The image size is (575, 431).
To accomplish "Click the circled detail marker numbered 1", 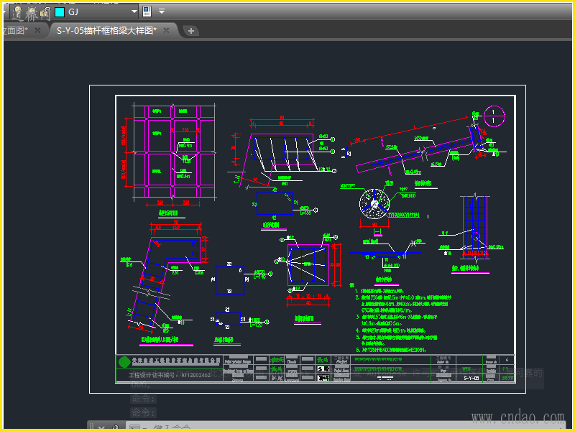I will coord(494,115).
